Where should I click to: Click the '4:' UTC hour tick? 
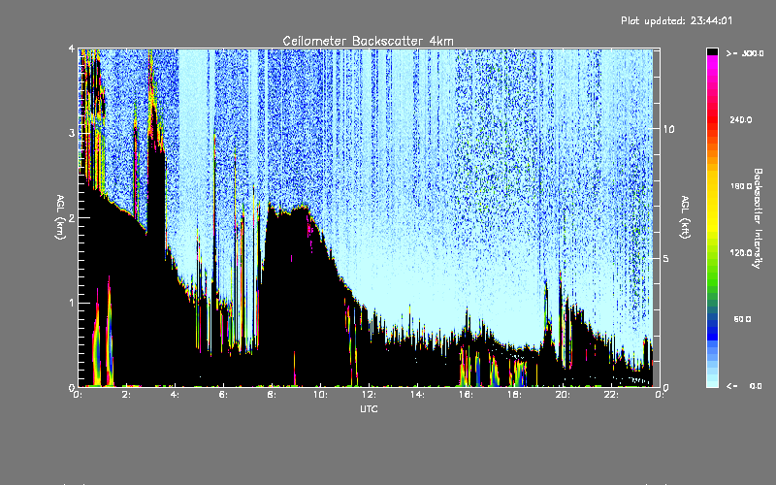[x=176, y=395]
